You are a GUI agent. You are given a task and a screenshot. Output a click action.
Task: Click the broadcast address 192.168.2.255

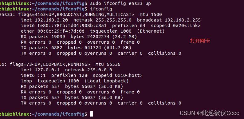(183, 20)
